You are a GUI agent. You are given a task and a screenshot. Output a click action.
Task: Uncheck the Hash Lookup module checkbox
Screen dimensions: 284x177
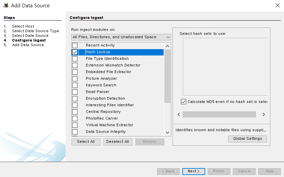point(75,52)
